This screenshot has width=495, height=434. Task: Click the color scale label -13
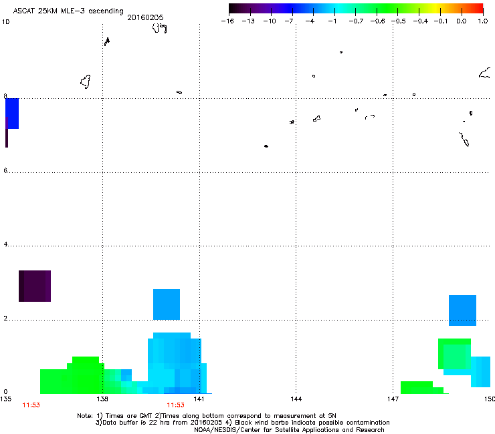click(248, 21)
